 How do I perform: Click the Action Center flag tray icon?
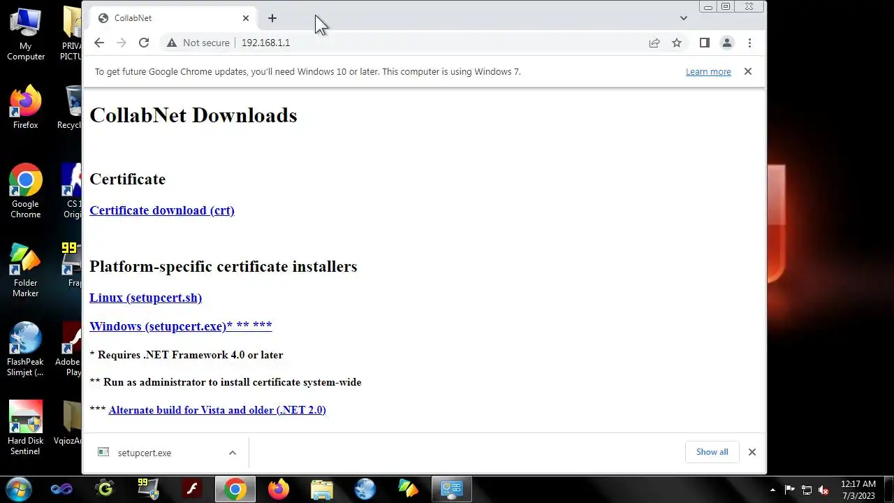(x=790, y=490)
